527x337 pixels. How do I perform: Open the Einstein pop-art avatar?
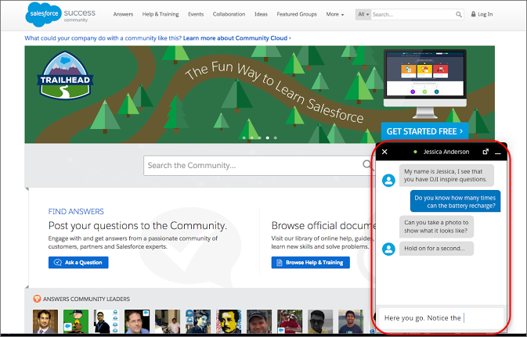[x=229, y=321]
